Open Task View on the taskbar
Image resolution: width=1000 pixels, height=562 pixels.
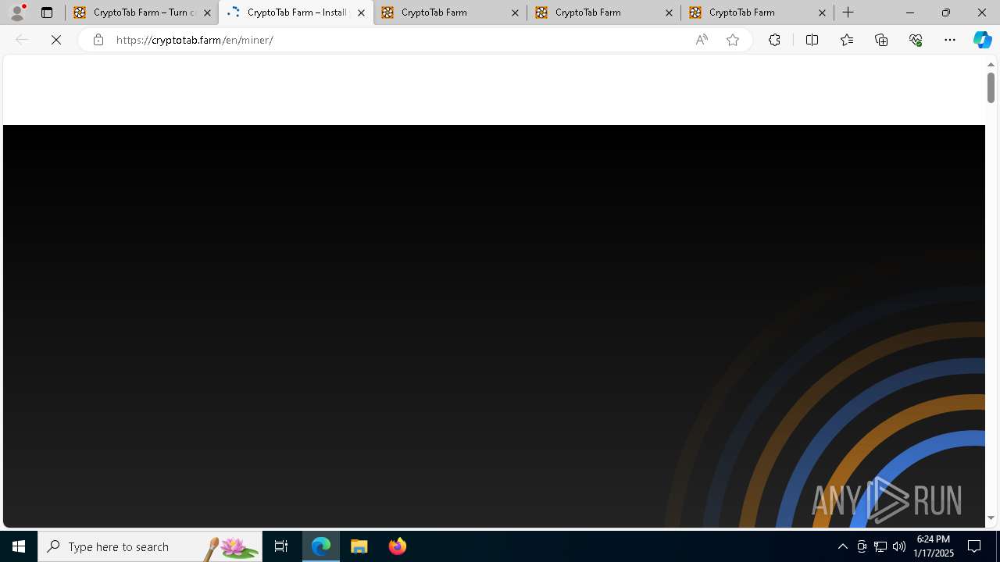point(281,546)
